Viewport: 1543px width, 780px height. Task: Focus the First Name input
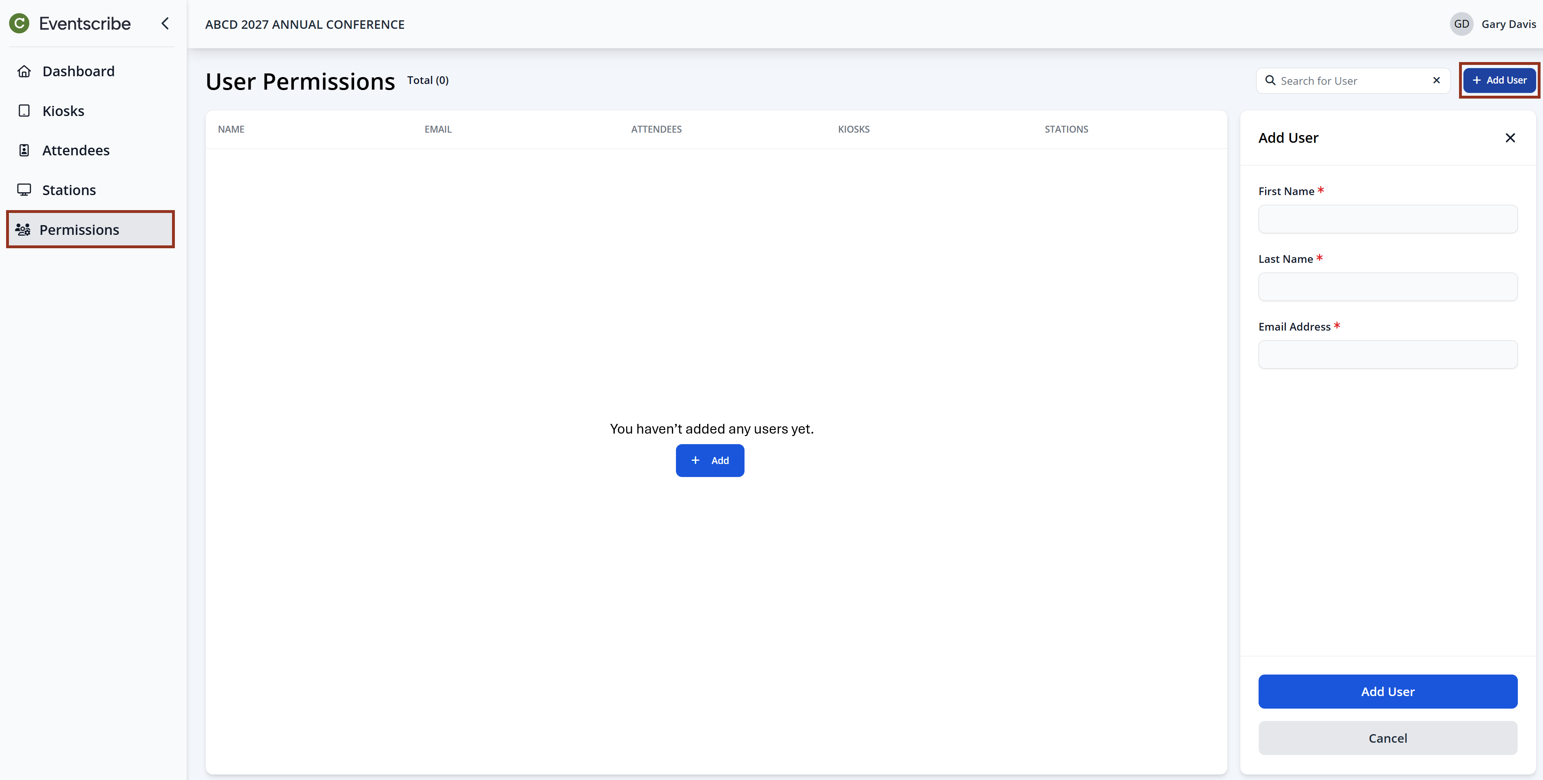click(1387, 219)
